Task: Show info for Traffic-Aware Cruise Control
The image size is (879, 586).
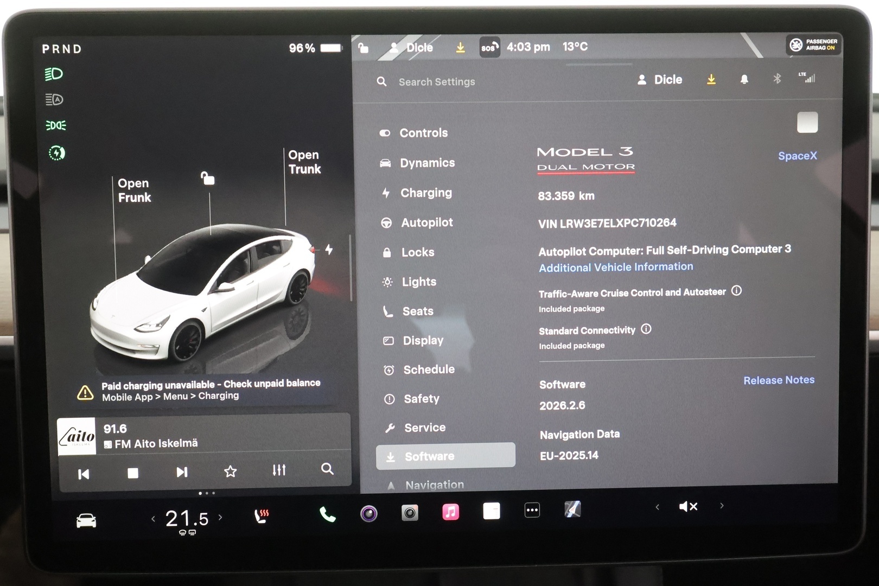Action: point(736,291)
